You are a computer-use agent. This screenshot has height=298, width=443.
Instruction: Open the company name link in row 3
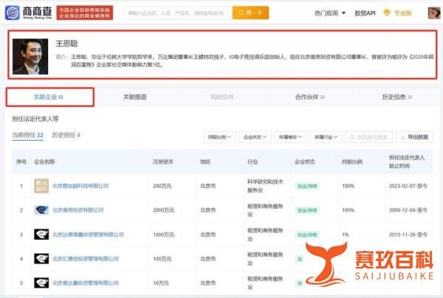click(x=88, y=235)
